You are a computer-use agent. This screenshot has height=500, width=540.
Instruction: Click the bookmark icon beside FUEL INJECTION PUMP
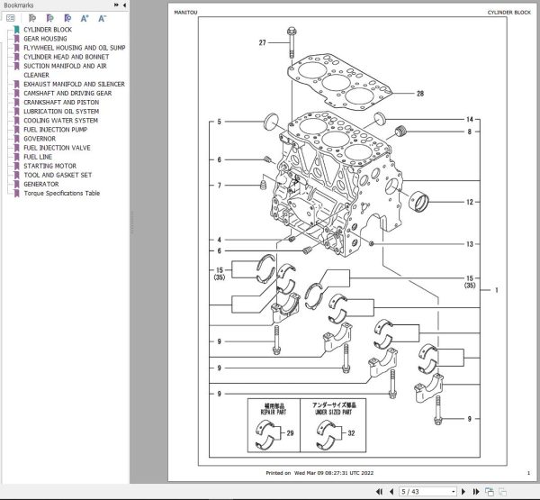click(16, 130)
